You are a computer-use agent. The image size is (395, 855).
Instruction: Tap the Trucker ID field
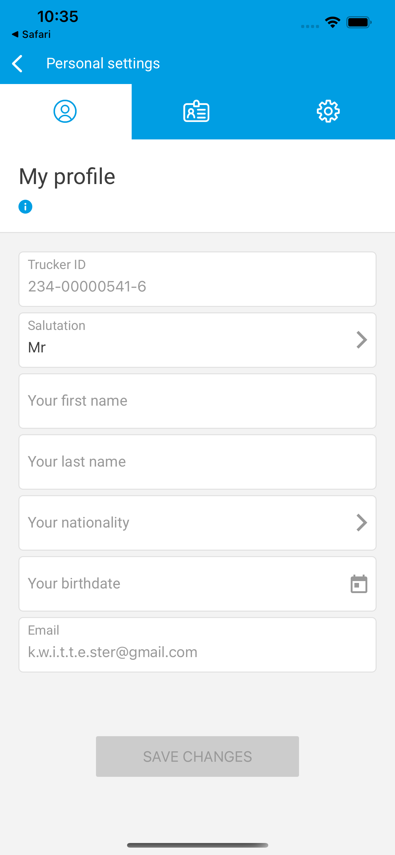click(x=197, y=279)
